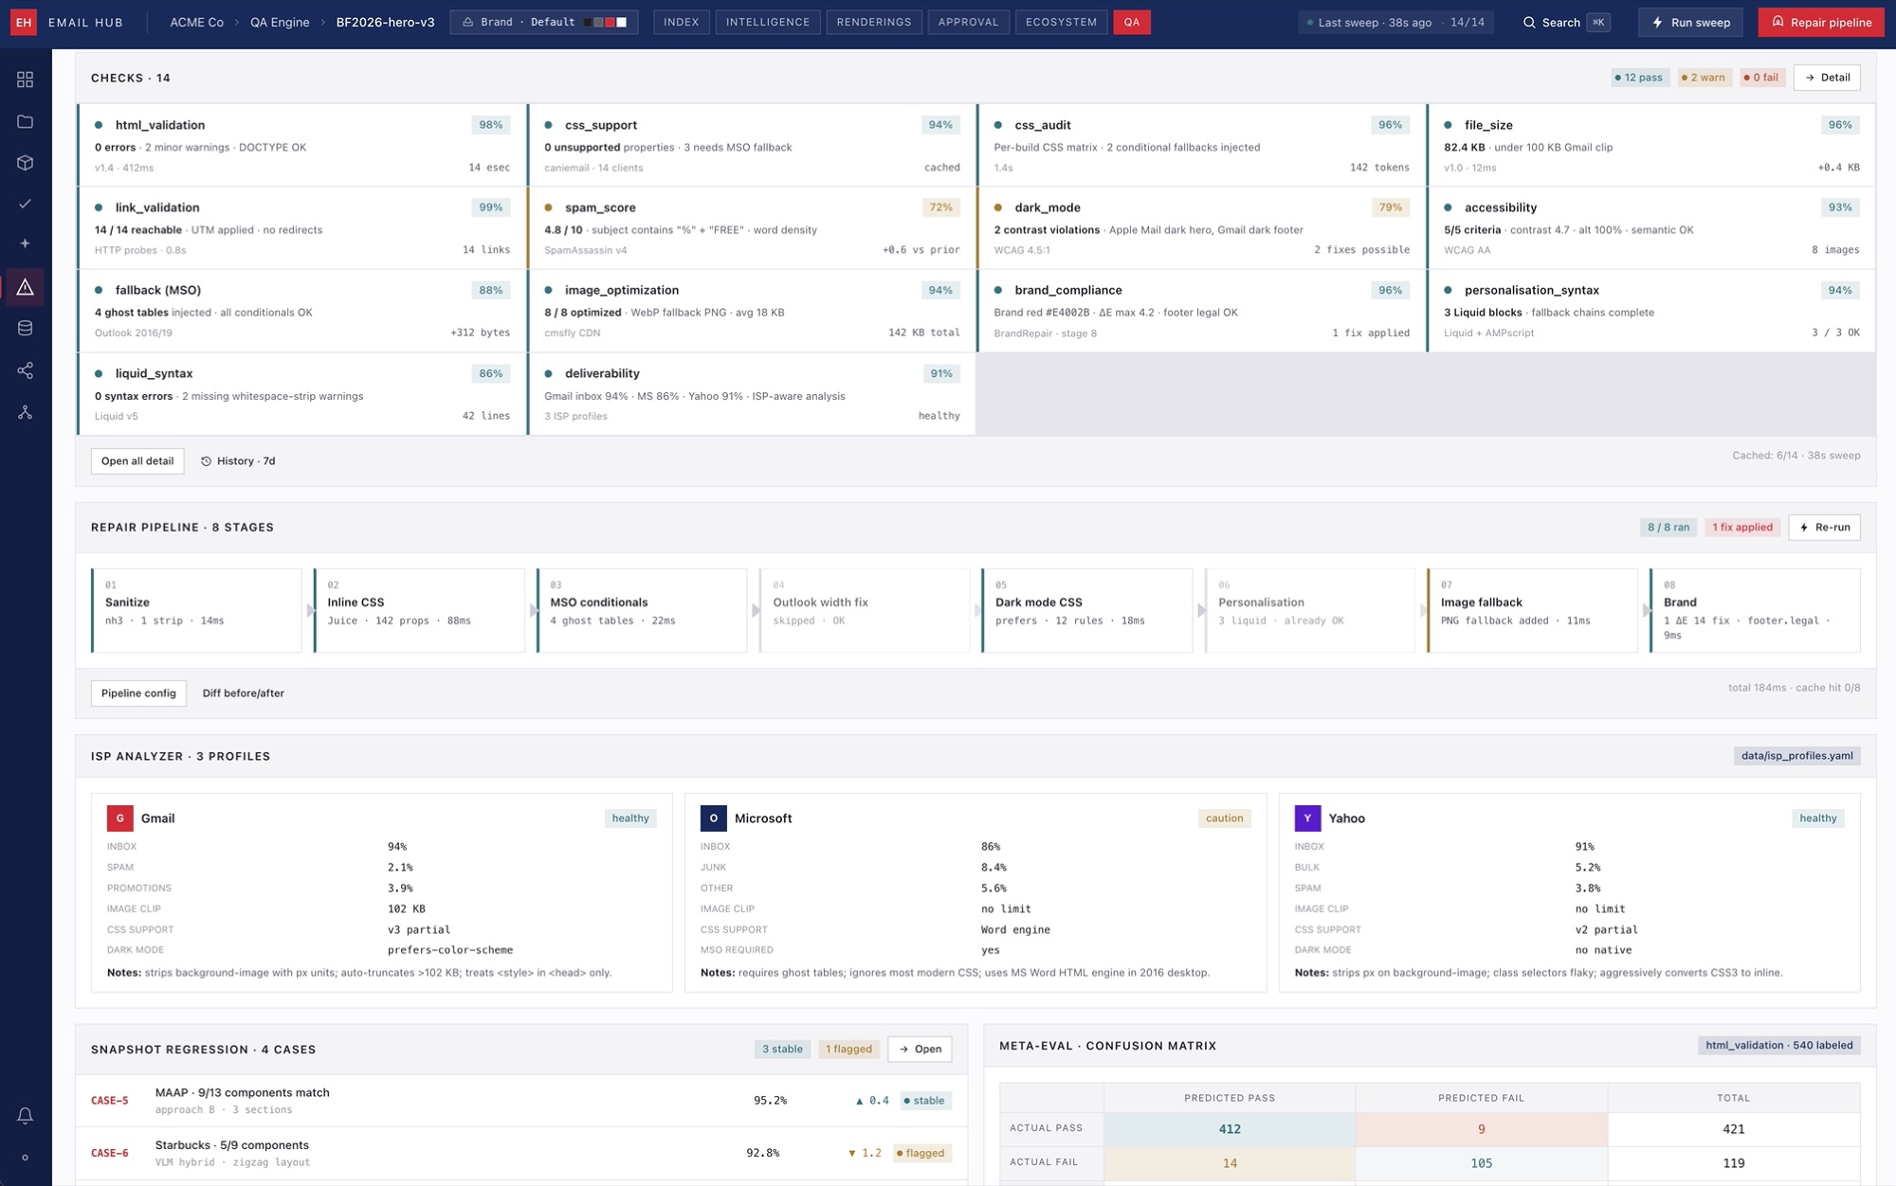Open the cube packages icon in sidebar
Viewport: 1896px width, 1186px height.
pyautogui.click(x=26, y=163)
